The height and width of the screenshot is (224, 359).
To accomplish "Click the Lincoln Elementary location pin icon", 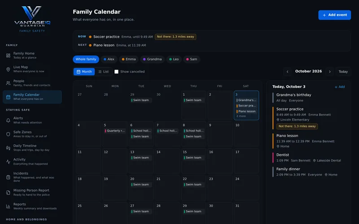I will 278,120.
